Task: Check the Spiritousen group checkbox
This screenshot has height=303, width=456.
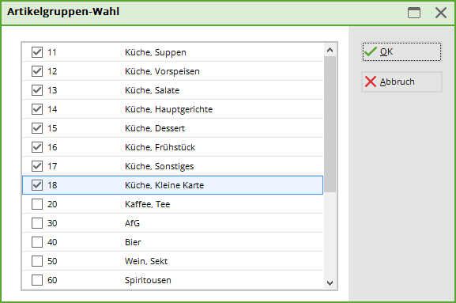Action: tap(37, 280)
